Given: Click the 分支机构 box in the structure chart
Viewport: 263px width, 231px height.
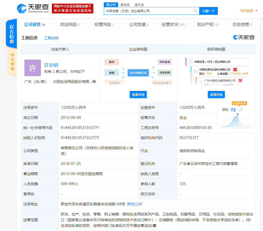Looking at the screenshot, I should click(165, 73).
